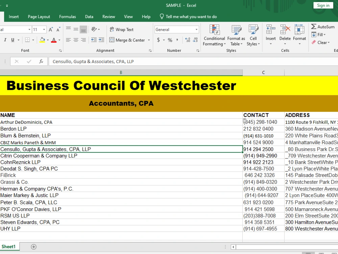The image size is (338, 254).
Task: Switch to the Data tab
Action: [89, 17]
